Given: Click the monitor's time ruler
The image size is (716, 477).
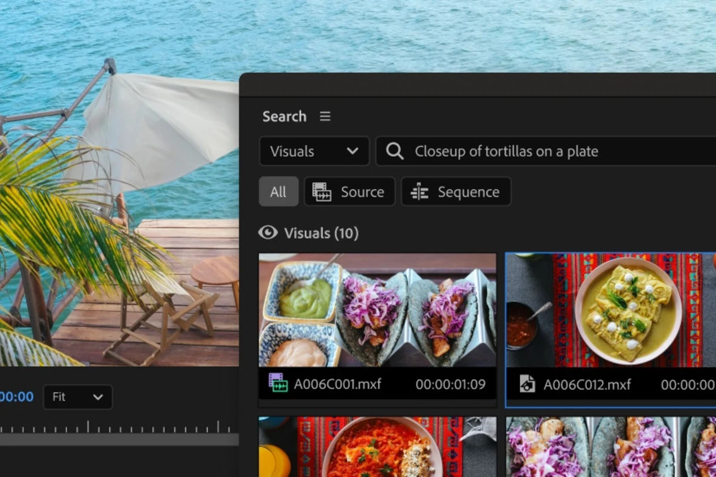Looking at the screenshot, I should coord(119,426).
